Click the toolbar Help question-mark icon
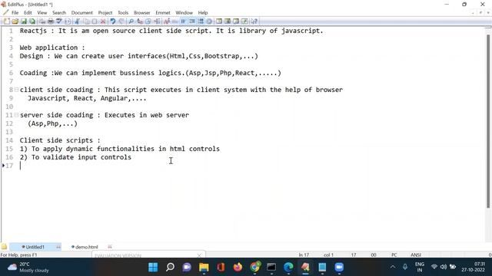 tap(254, 21)
